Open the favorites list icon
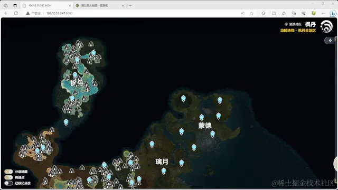This screenshot has width=338, height=190. click(284, 13)
